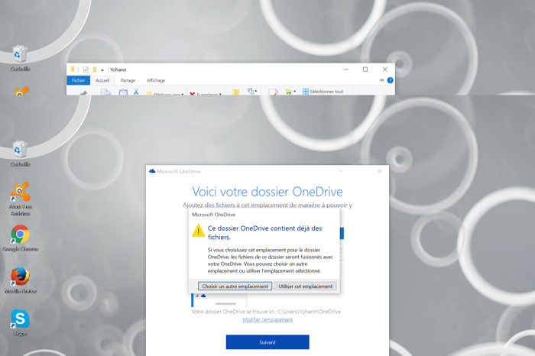Viewport: 535px width, 356px height.
Task: Switch to the Partage ribbon tab
Action: [128, 80]
